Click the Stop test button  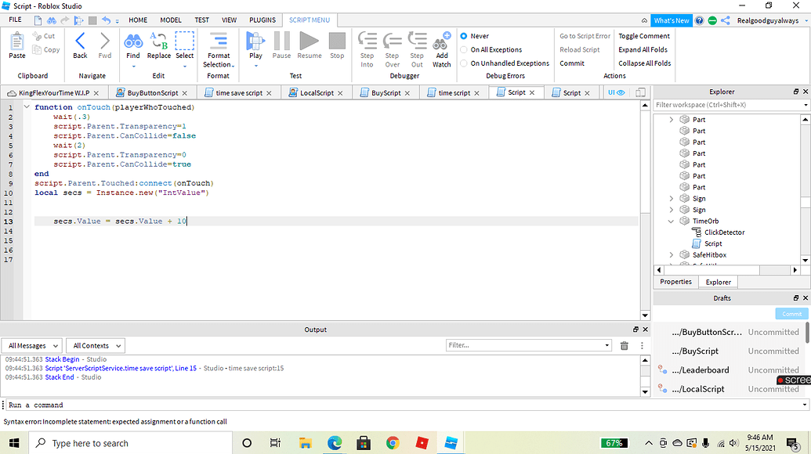337,41
